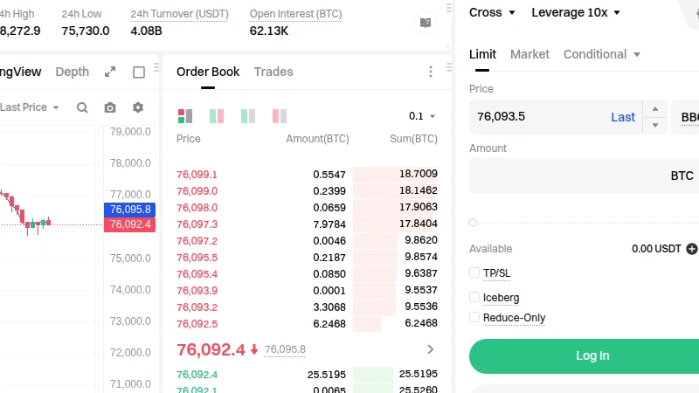The height and width of the screenshot is (393, 699).
Task: Select asks-only red order book view icon
Action: click(280, 116)
